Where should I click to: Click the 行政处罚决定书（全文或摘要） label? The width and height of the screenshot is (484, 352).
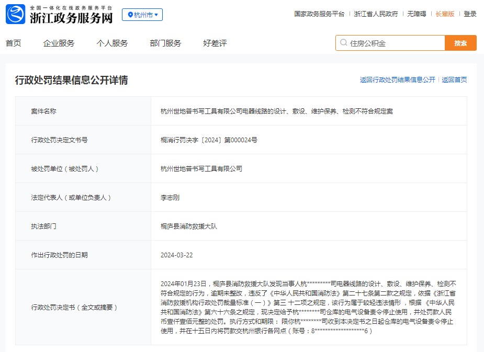point(74,307)
